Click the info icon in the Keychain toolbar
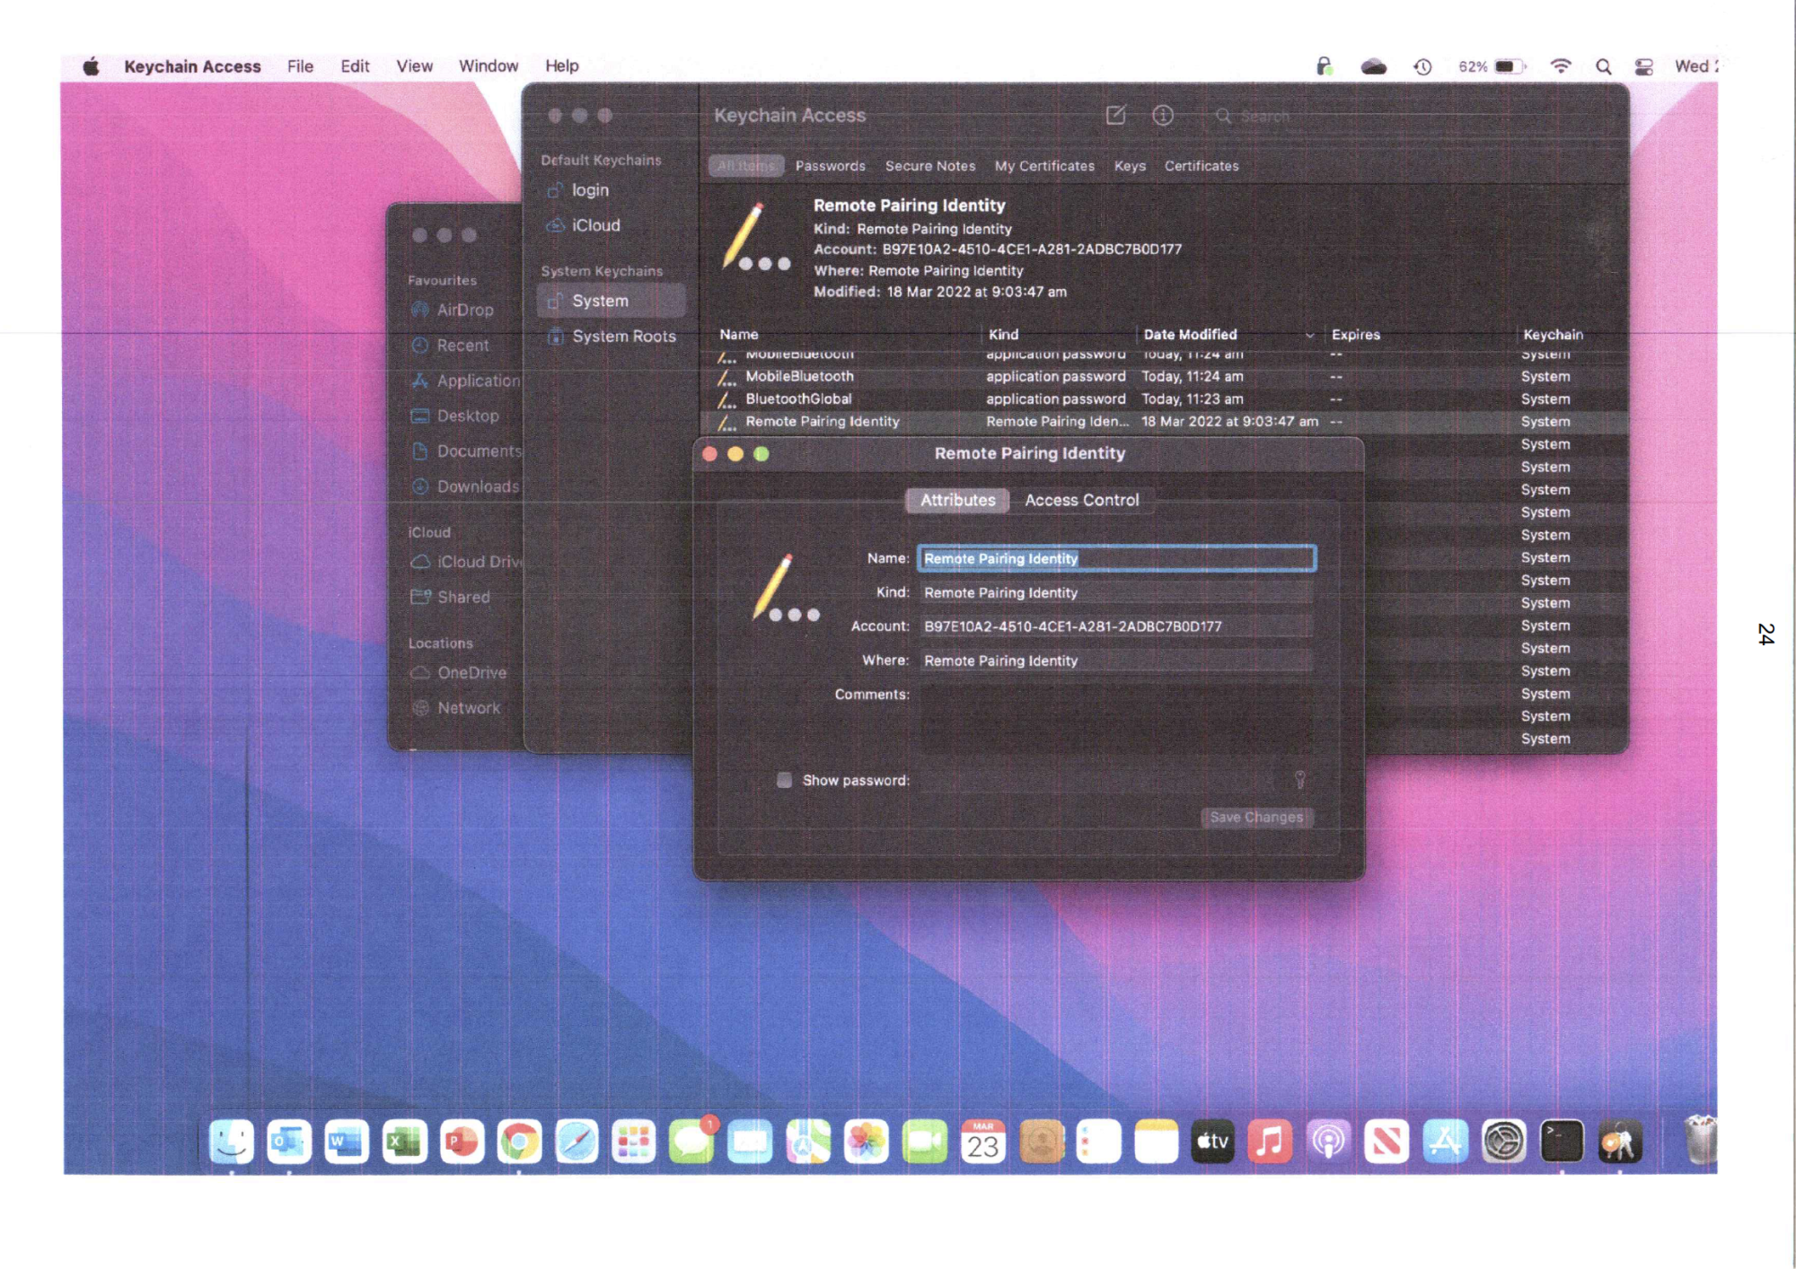Viewport: 1796px width, 1269px height. (x=1163, y=115)
